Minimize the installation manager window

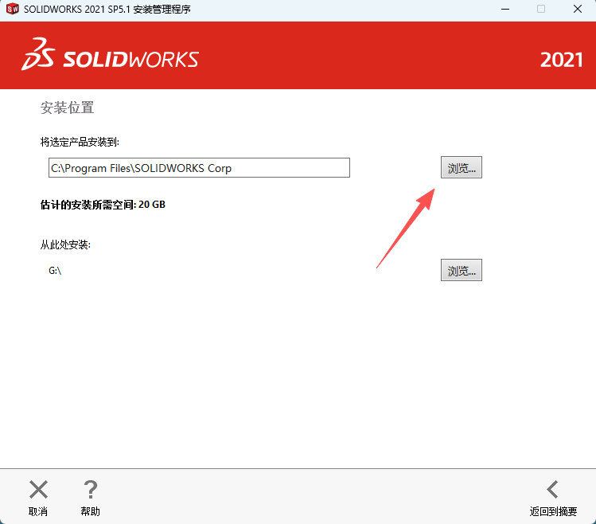[x=505, y=9]
